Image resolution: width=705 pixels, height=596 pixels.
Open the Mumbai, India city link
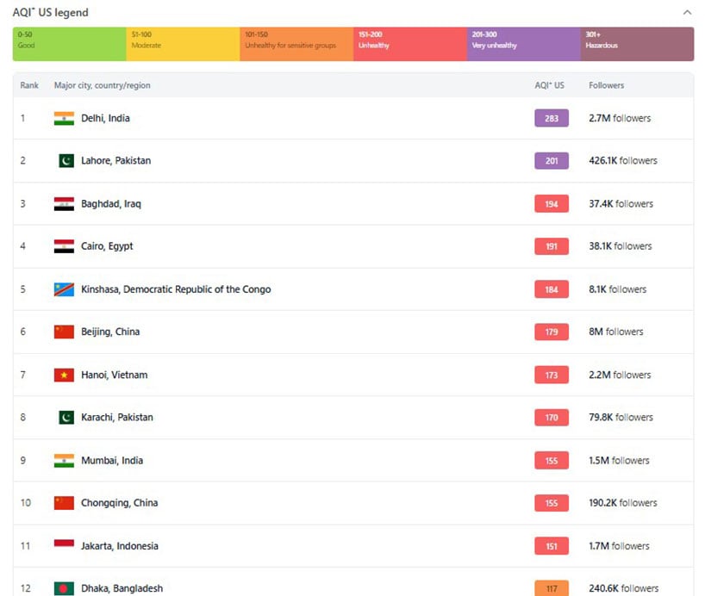click(112, 461)
